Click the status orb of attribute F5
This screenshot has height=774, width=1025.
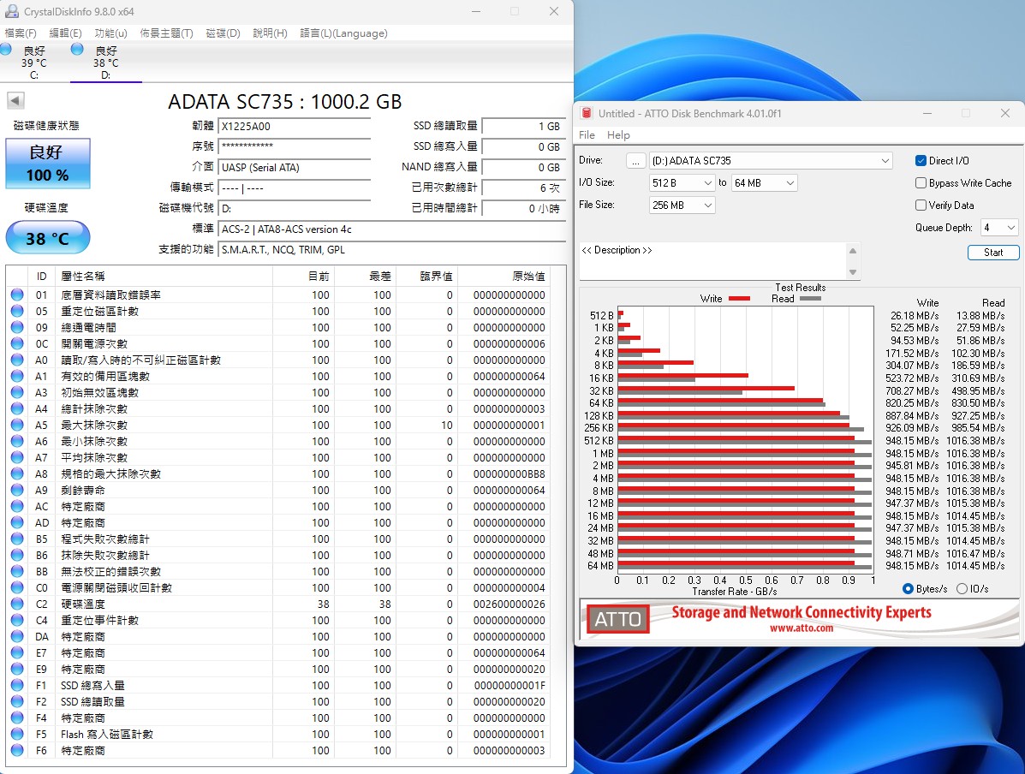17,734
